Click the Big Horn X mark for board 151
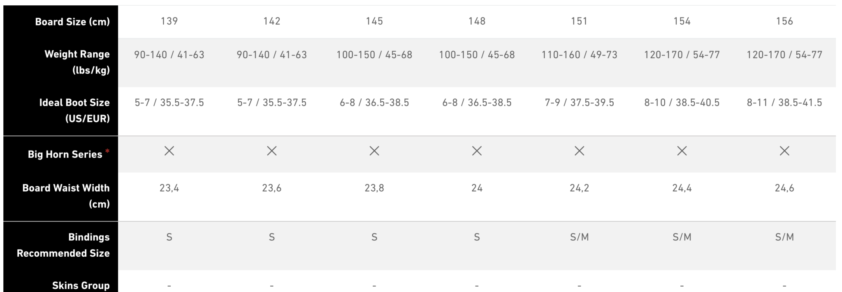The image size is (842, 292). click(579, 151)
